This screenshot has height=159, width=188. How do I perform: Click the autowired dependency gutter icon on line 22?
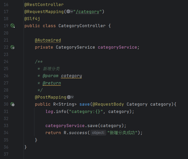(13, 47)
